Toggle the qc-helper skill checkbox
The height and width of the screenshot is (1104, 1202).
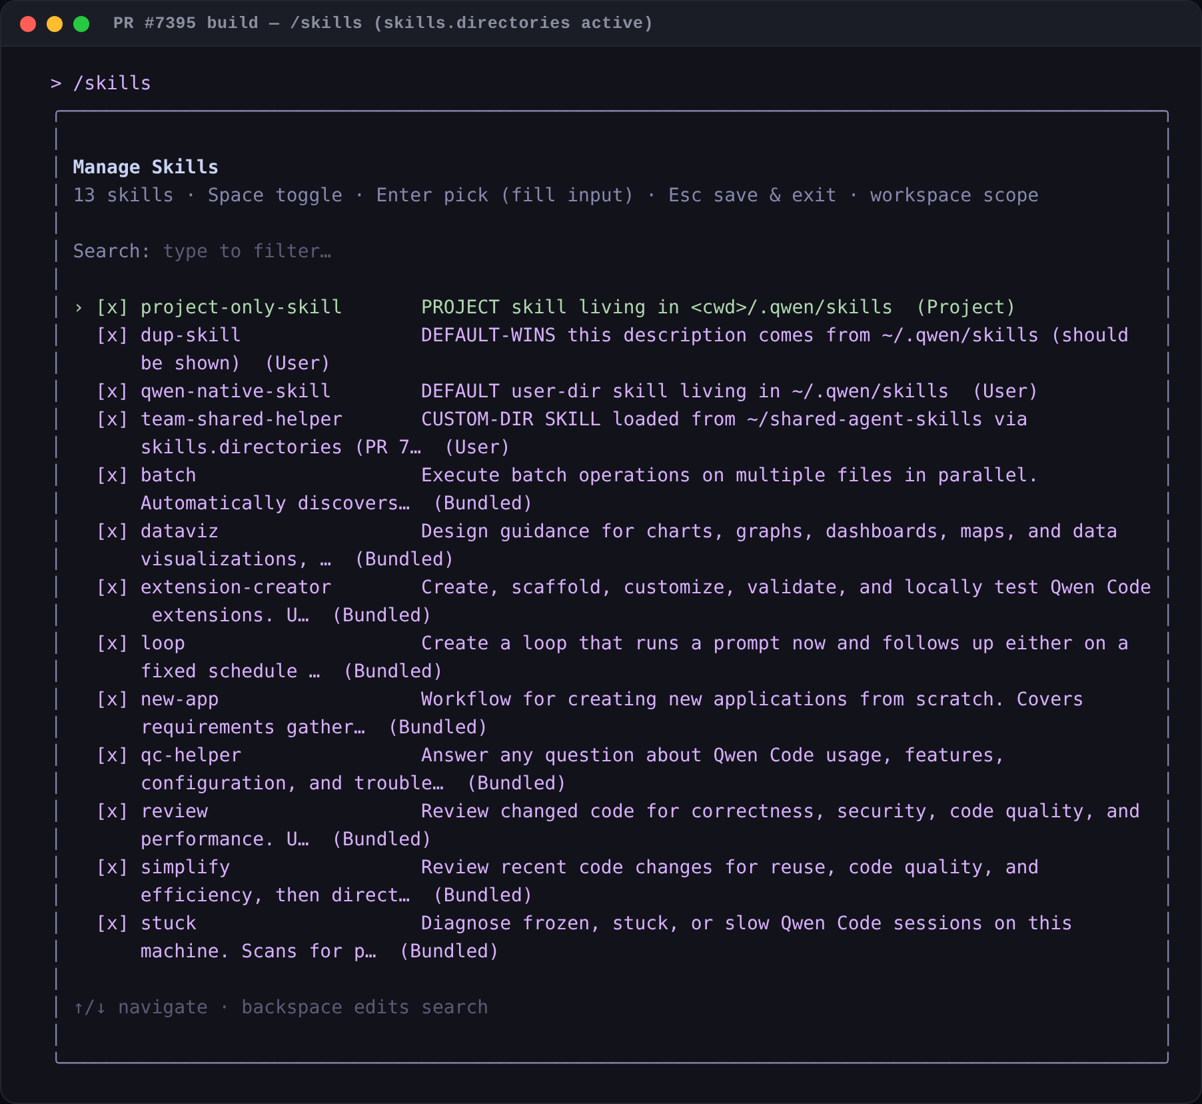pos(112,755)
